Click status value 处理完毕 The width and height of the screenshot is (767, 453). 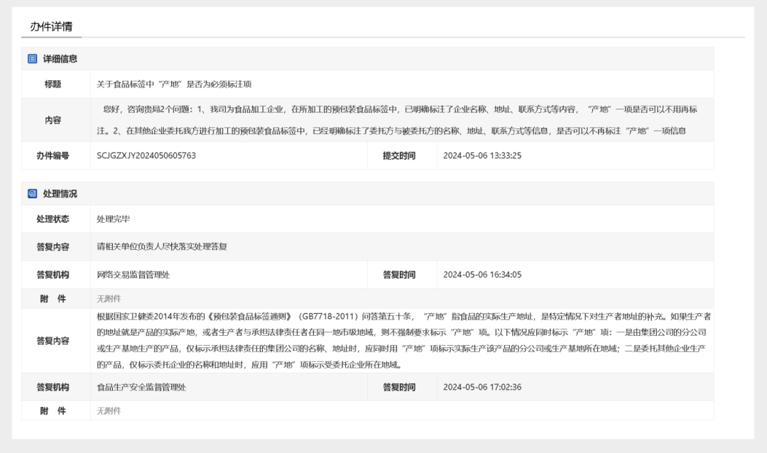pyautogui.click(x=113, y=219)
